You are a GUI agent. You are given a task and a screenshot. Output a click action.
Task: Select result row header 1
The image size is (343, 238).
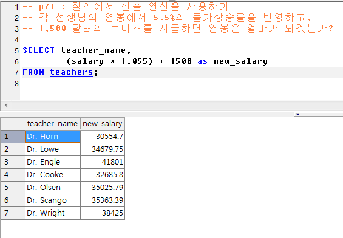click(13, 137)
